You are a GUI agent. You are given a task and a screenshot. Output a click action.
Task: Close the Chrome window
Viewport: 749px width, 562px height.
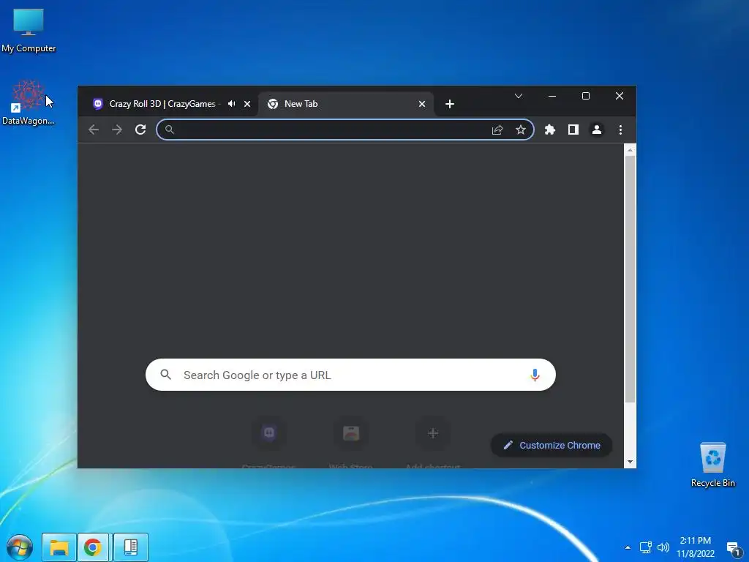pyautogui.click(x=620, y=96)
